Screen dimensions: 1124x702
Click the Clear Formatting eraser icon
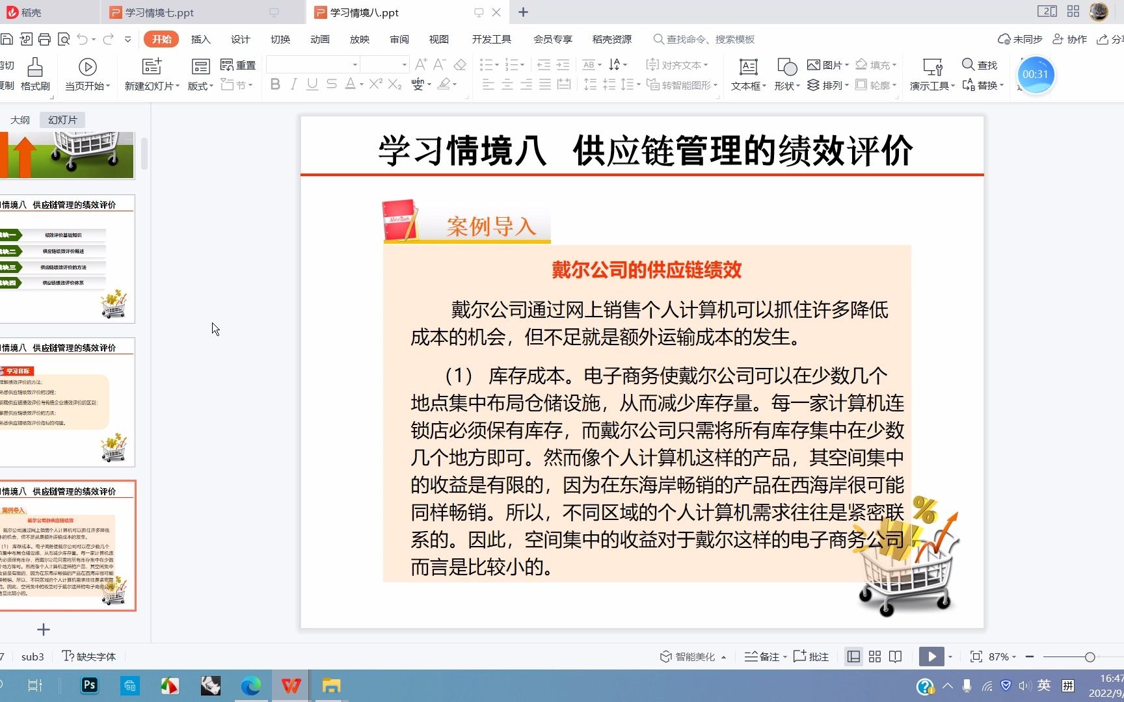460,64
